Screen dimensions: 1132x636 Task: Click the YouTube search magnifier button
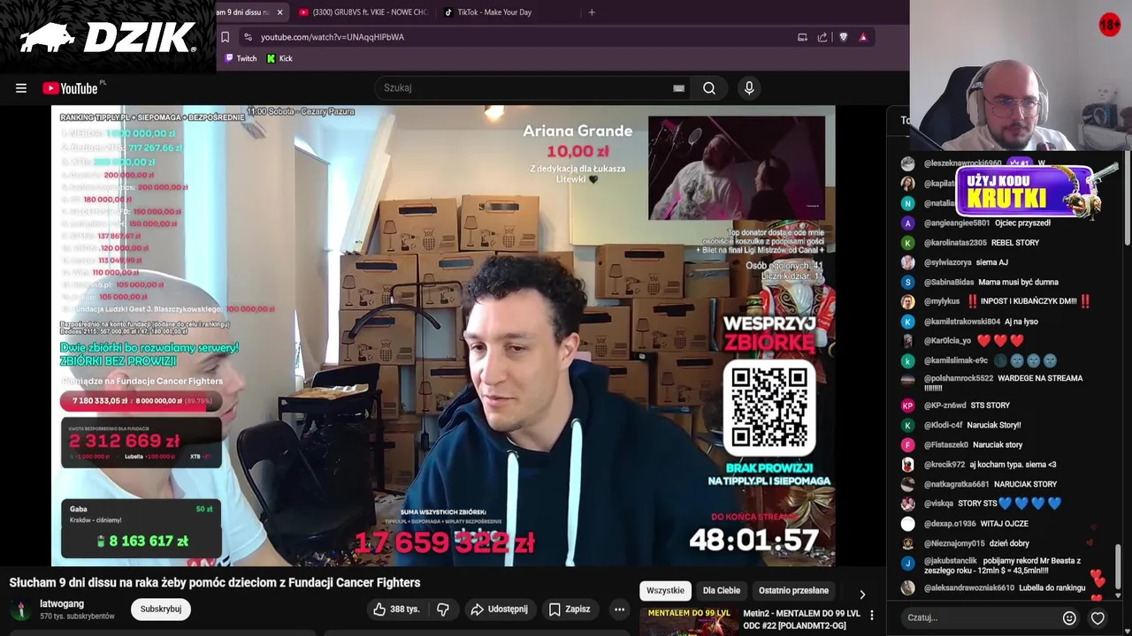pyautogui.click(x=709, y=88)
